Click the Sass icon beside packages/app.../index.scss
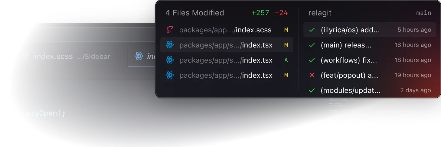The height and width of the screenshot is (147, 441). click(x=169, y=30)
